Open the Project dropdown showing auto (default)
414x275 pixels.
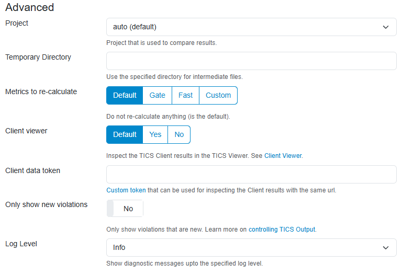246,27
